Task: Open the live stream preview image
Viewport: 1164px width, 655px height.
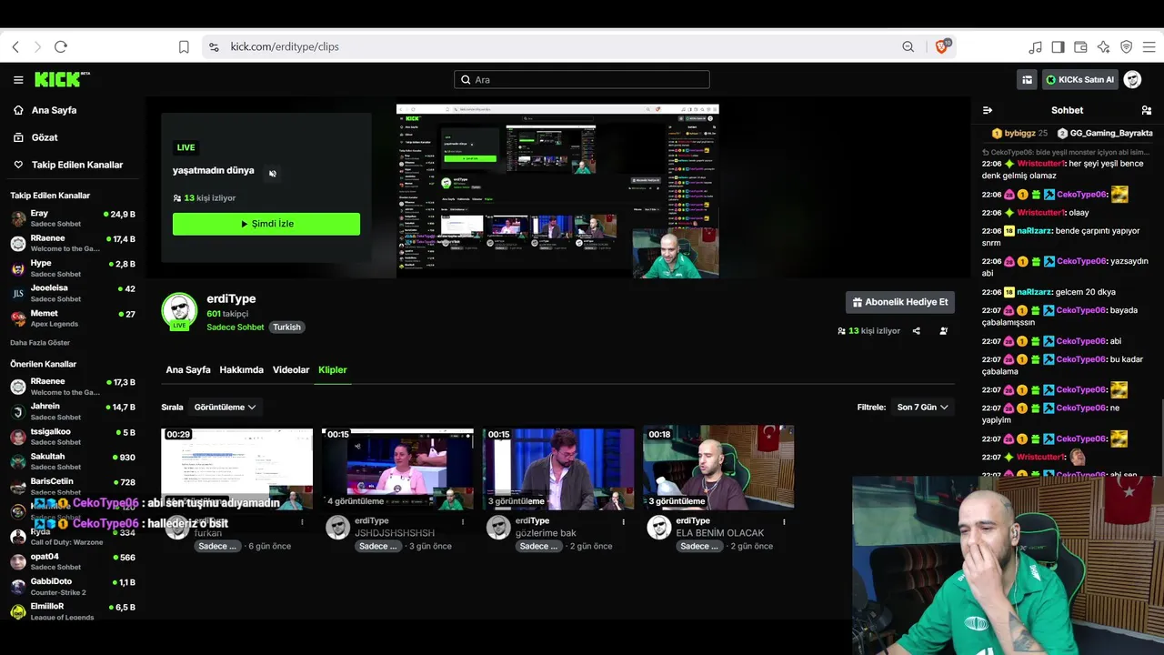Action: tap(557, 191)
